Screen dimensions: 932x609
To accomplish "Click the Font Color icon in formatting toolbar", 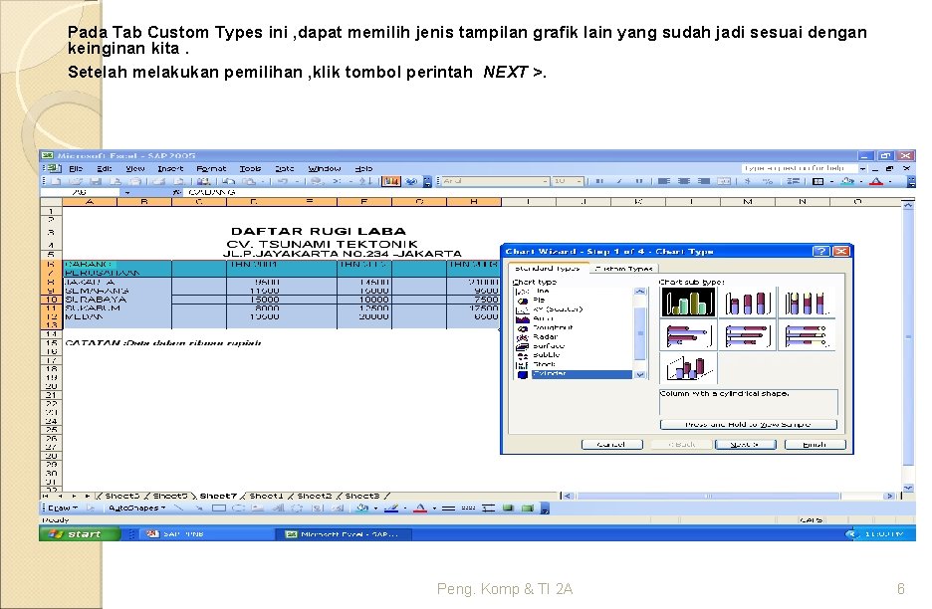I will (x=876, y=181).
